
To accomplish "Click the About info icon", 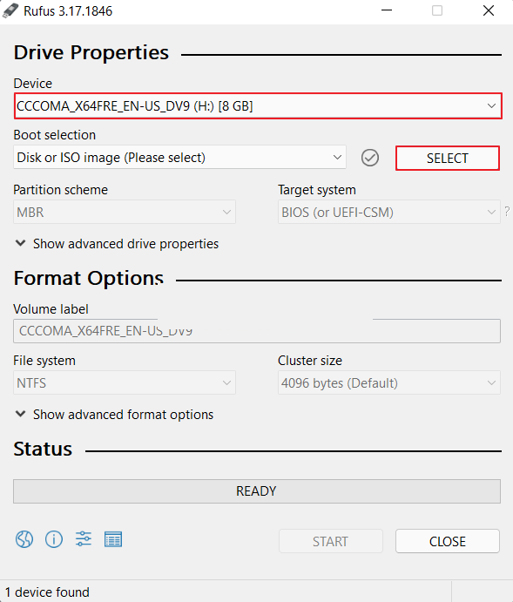I will click(x=54, y=539).
